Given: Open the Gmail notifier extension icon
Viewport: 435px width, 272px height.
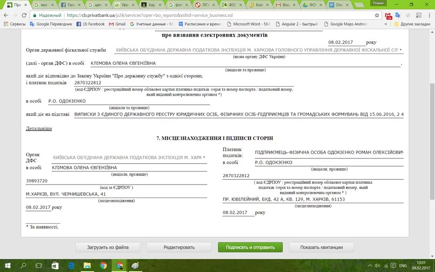Looking at the screenshot, I should (x=388, y=15).
